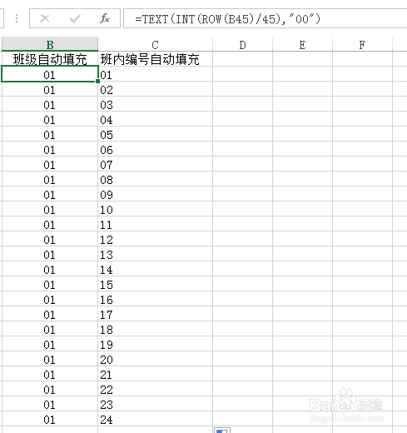
Task: Click empty column E cell in row of 12
Action: pos(303,240)
